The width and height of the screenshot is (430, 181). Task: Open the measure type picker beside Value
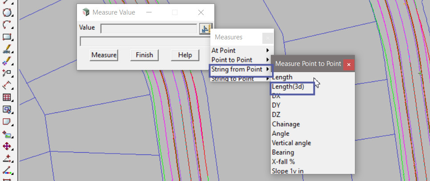tap(205, 29)
